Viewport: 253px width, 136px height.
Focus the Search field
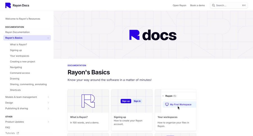[x=229, y=5]
